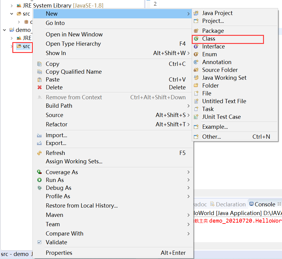282x259 pixels.
Task: Click the Declaration tab icon
Action: click(x=212, y=204)
